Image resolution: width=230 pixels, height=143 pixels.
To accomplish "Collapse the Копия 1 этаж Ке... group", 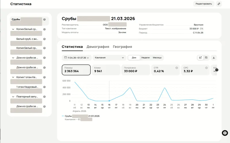I will pos(13,77).
